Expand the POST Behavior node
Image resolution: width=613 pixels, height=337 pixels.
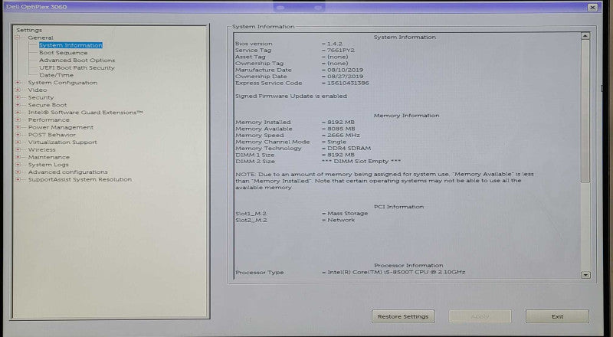pos(18,135)
